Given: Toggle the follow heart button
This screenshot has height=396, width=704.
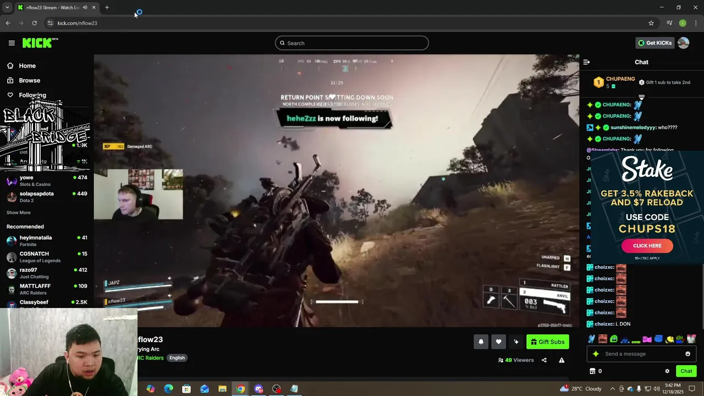Looking at the screenshot, I should [498, 342].
